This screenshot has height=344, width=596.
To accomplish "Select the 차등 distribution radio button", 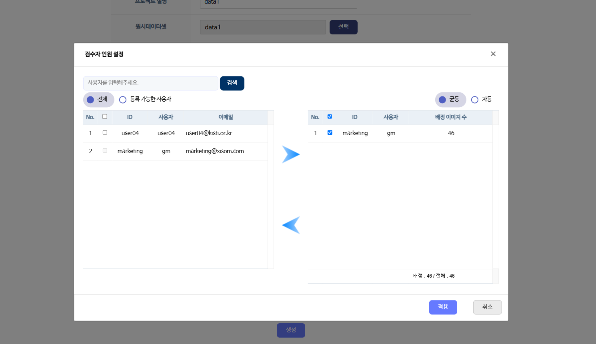I will 475,100.
